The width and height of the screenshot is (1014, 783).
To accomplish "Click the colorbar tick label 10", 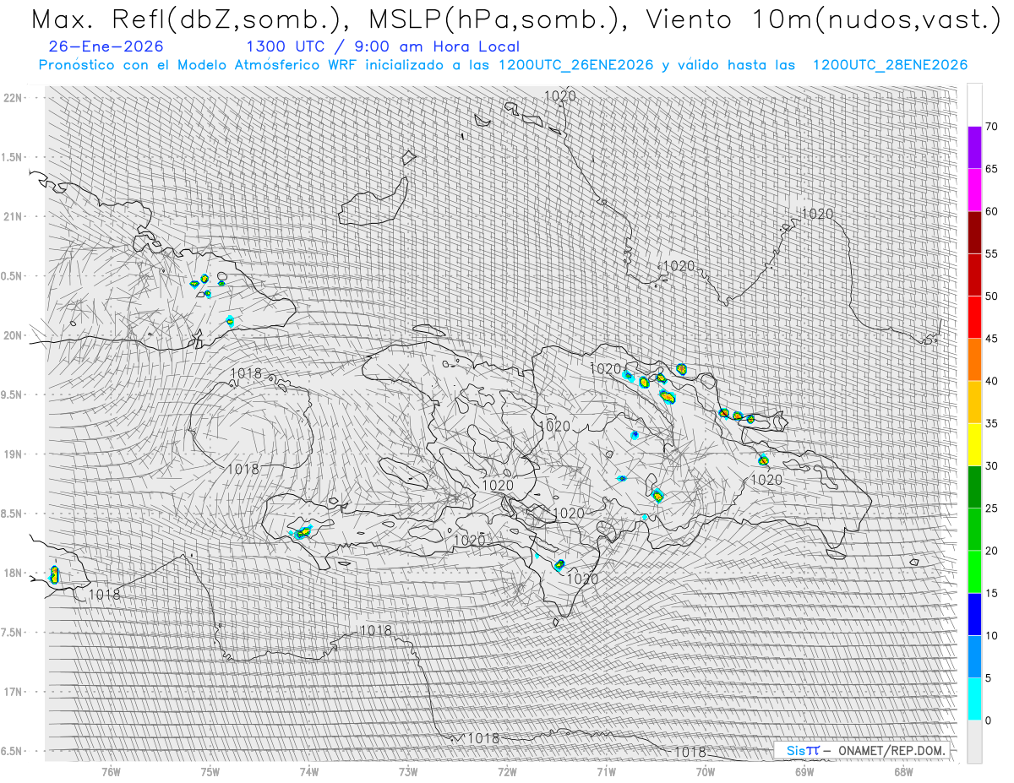I will [x=992, y=635].
